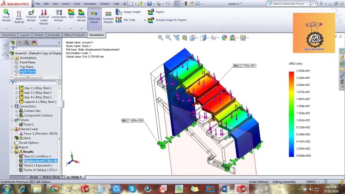Switch to the Evaluate tab
This screenshot has height=194, width=345.
[x=54, y=35]
